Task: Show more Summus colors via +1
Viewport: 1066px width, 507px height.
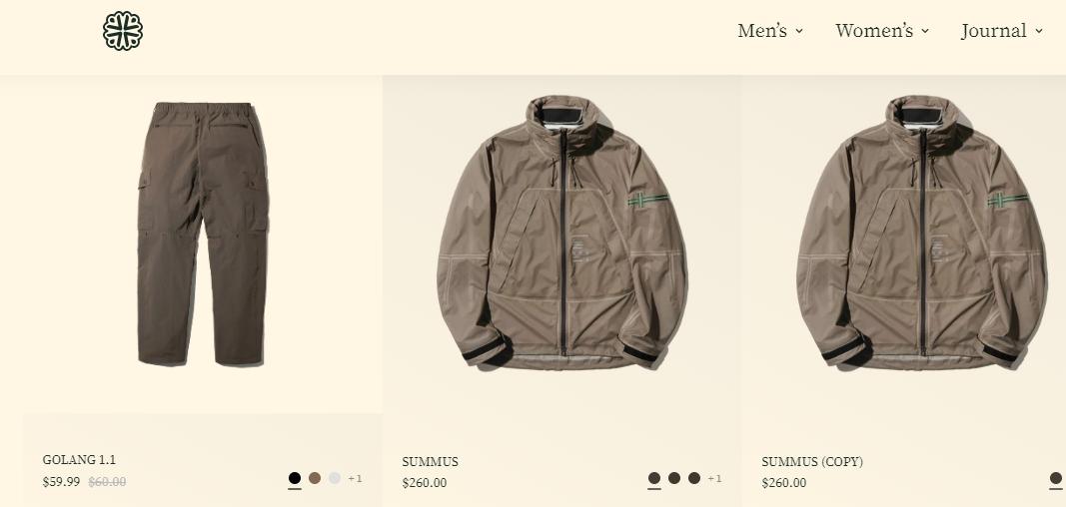Action: pos(714,478)
